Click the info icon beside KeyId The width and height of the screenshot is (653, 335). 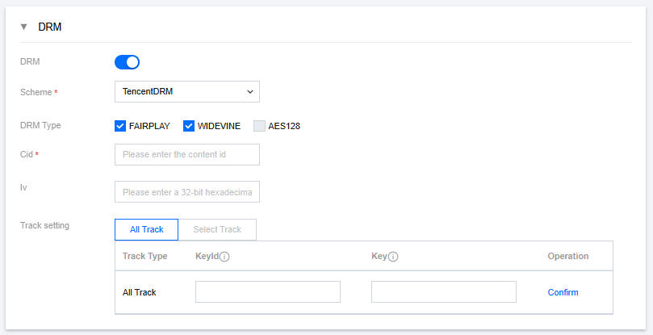click(225, 257)
